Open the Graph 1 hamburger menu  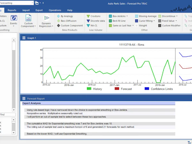(x=24, y=38)
